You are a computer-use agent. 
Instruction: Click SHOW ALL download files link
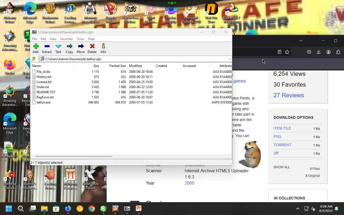point(282,167)
